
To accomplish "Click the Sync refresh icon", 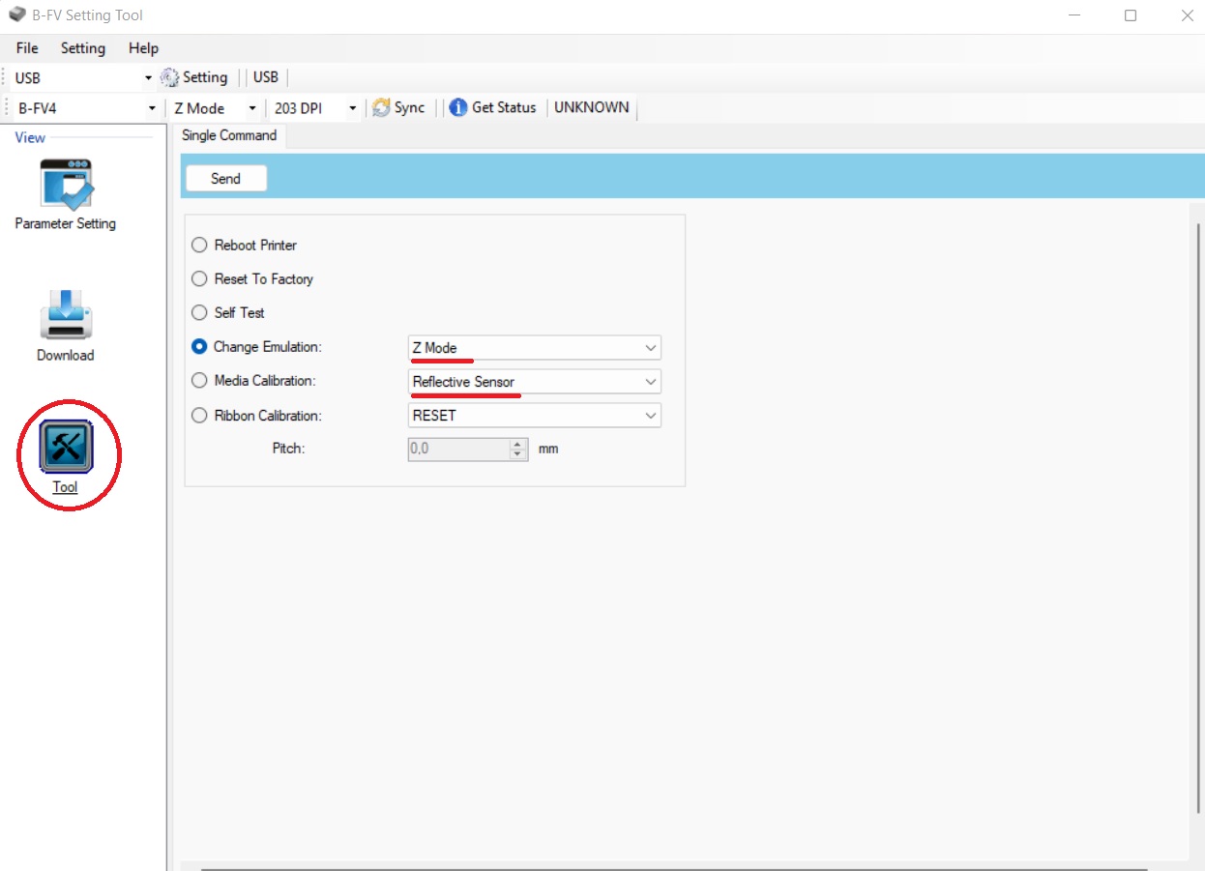I will (381, 107).
